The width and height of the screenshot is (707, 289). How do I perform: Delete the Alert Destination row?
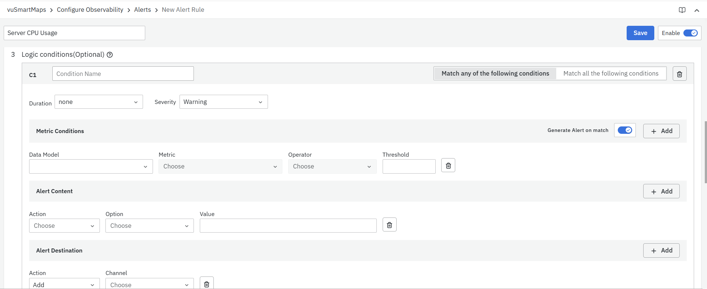coord(206,284)
